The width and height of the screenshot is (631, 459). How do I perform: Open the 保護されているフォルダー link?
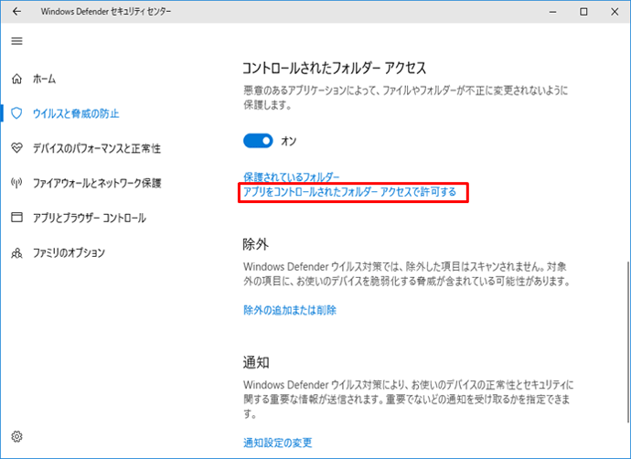(x=292, y=176)
